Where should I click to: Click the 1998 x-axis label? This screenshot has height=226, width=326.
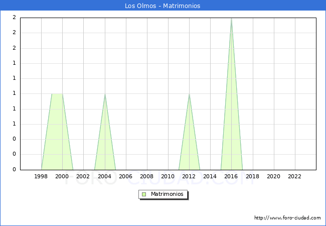click(41, 176)
